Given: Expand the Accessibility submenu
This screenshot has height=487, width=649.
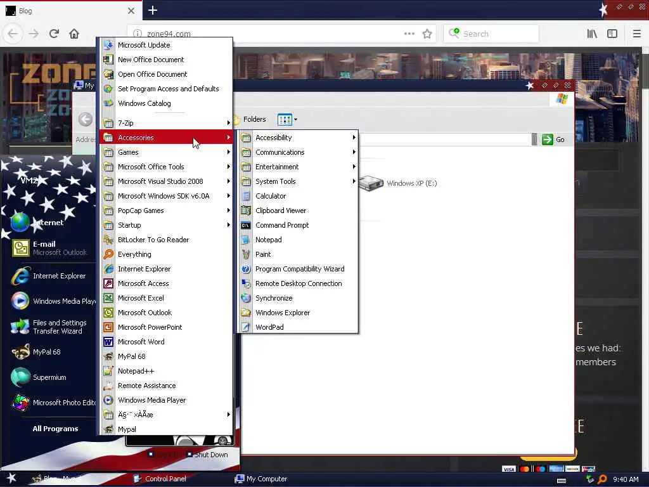Looking at the screenshot, I should (x=298, y=138).
